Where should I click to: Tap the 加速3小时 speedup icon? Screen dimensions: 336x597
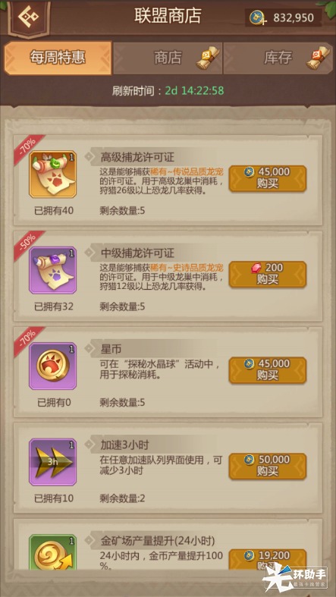pos(53,462)
